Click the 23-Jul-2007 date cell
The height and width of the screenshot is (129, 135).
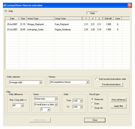tap(12, 29)
